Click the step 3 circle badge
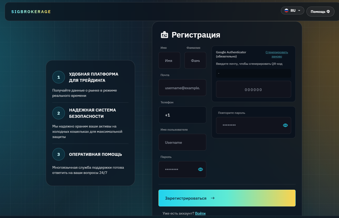This screenshot has width=339, height=218. [x=59, y=154]
